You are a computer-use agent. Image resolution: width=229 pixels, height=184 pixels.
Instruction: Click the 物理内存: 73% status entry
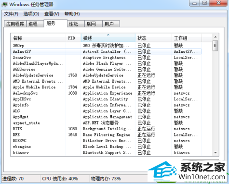(x=106, y=178)
